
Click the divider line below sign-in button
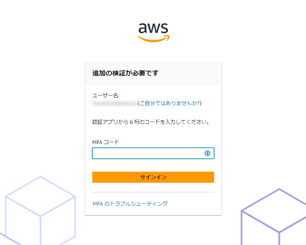click(x=153, y=192)
